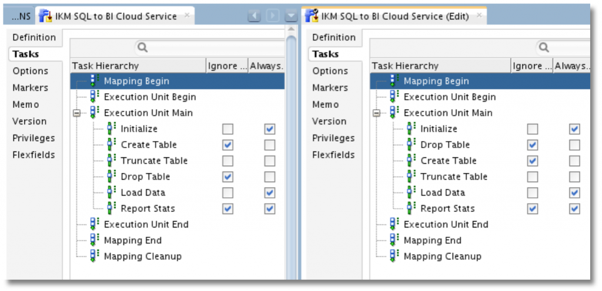Viewport: 602px width, 291px height.
Task: Click Execution Unit Main icon in left panel
Action: [x=94, y=113]
